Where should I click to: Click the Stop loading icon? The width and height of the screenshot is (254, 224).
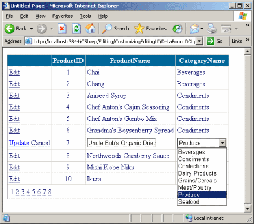pos(62,29)
